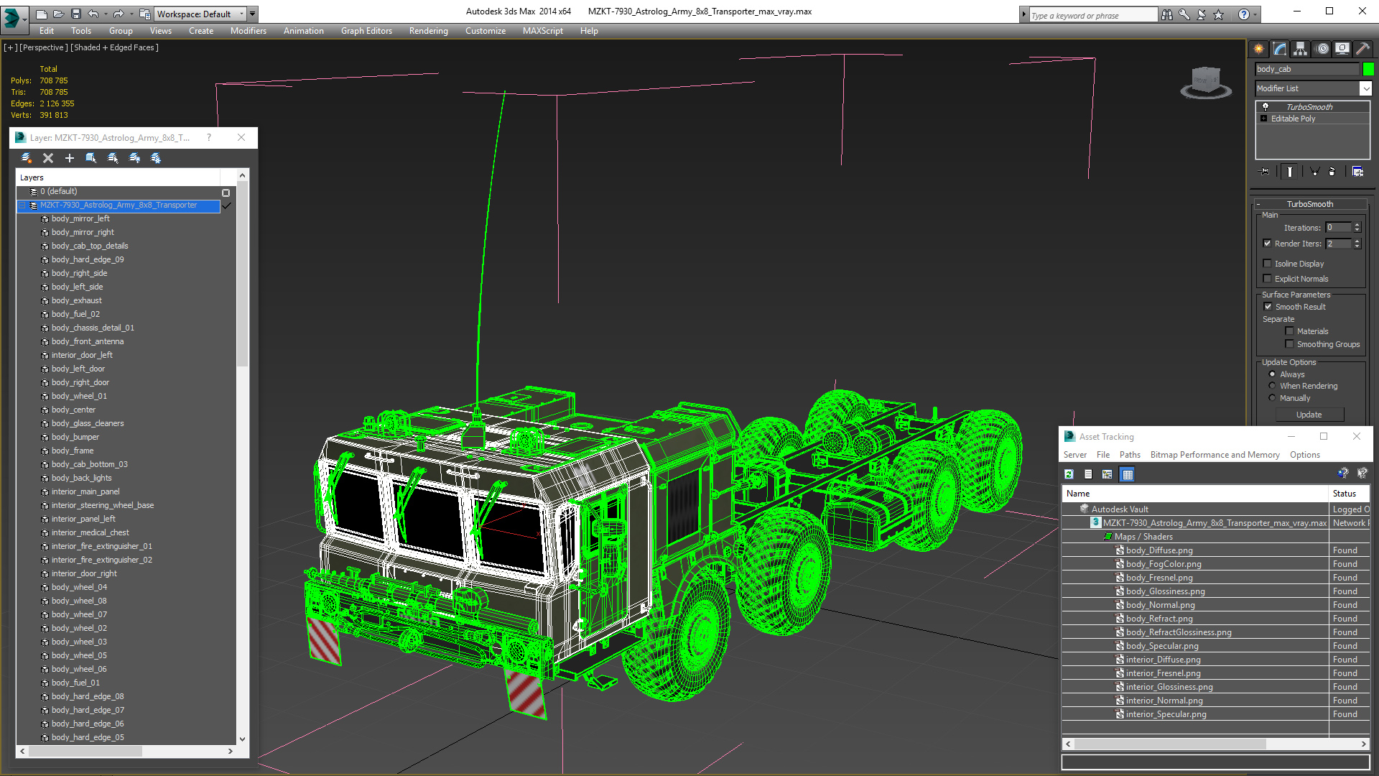Viewport: 1379px width, 776px height.
Task: Click the Highlight Selected Objects' Layers icon
Action: click(113, 158)
